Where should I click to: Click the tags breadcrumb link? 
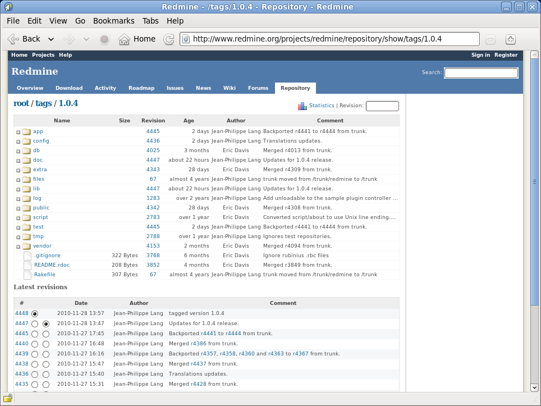[x=43, y=103]
